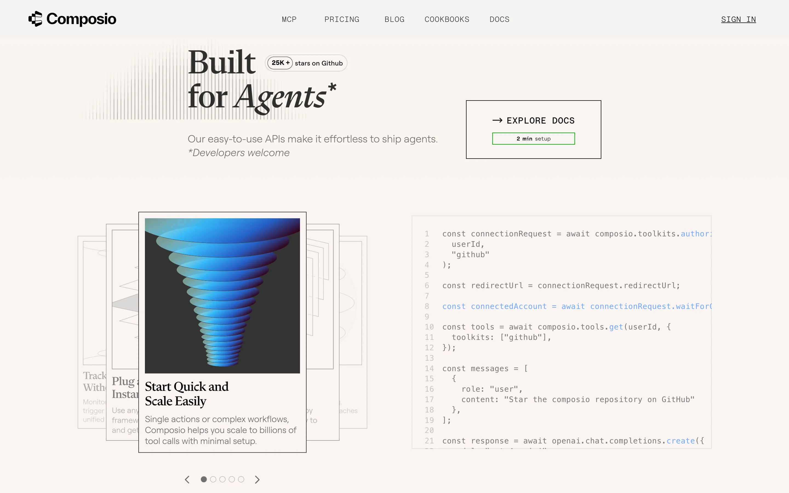Select the third carousel dot indicator
The height and width of the screenshot is (493, 789).
click(222, 479)
